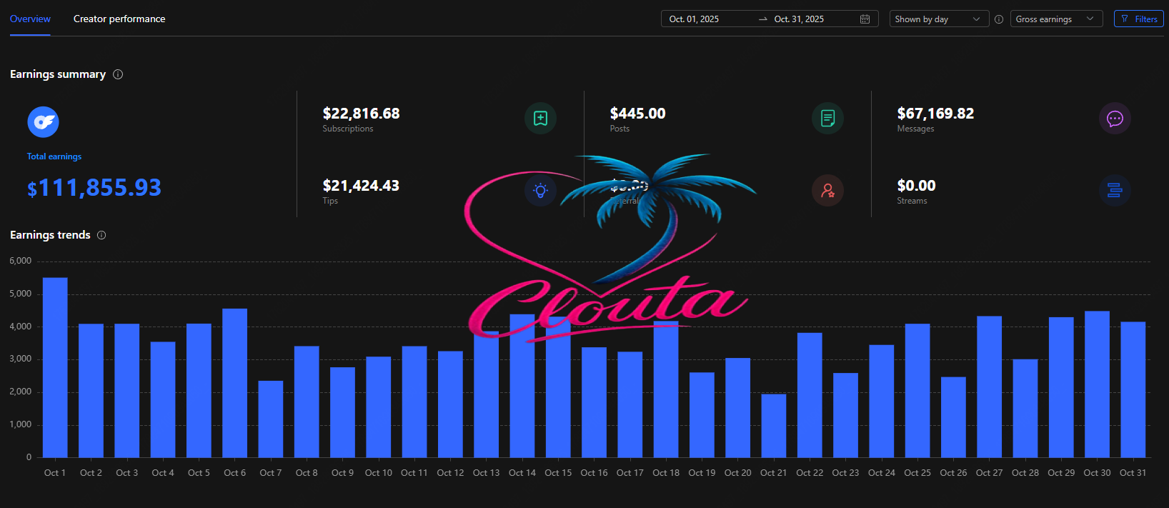Select the Oct 17 bar in chart
The height and width of the screenshot is (508, 1169).
tap(630, 404)
